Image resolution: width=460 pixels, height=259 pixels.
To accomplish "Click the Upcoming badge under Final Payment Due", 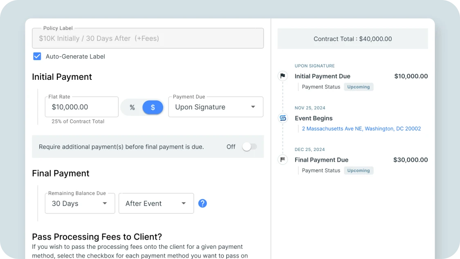I will tap(359, 170).
